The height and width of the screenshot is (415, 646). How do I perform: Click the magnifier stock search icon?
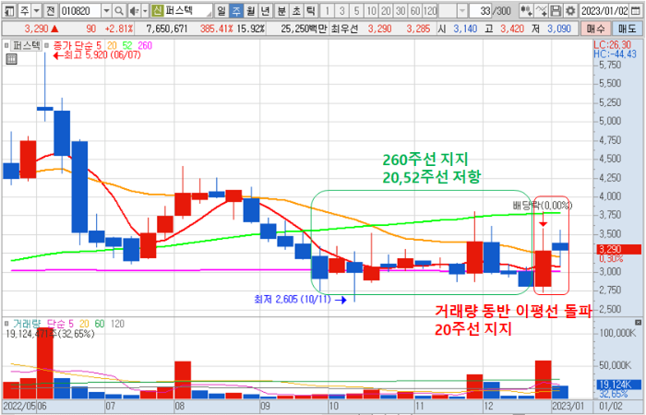[x=119, y=10]
